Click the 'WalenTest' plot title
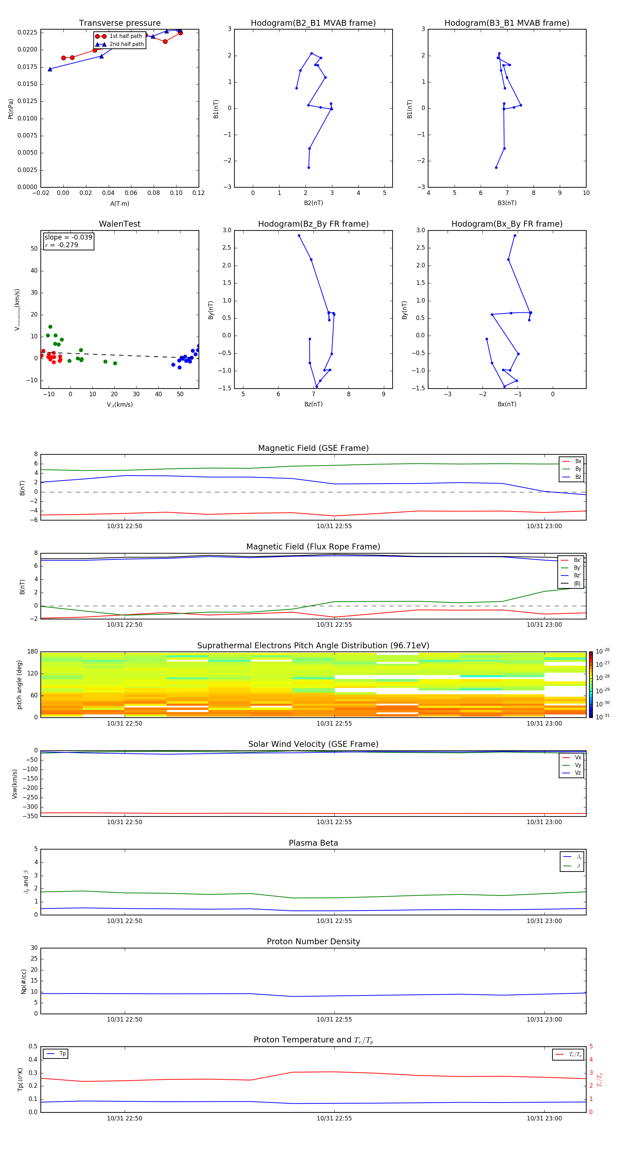The image size is (627, 1149). tap(119, 224)
